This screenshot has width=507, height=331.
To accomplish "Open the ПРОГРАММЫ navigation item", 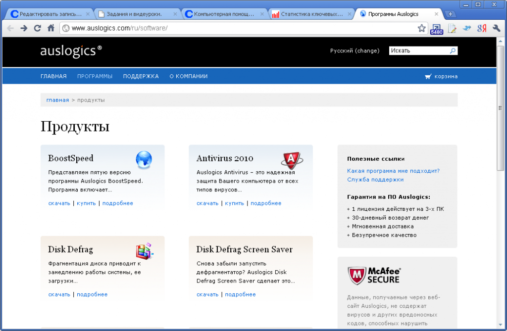I will [95, 76].
